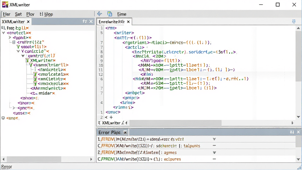Collapse the eclpures error row with minus
This screenshot has height=170, width=302.
coord(214,159)
